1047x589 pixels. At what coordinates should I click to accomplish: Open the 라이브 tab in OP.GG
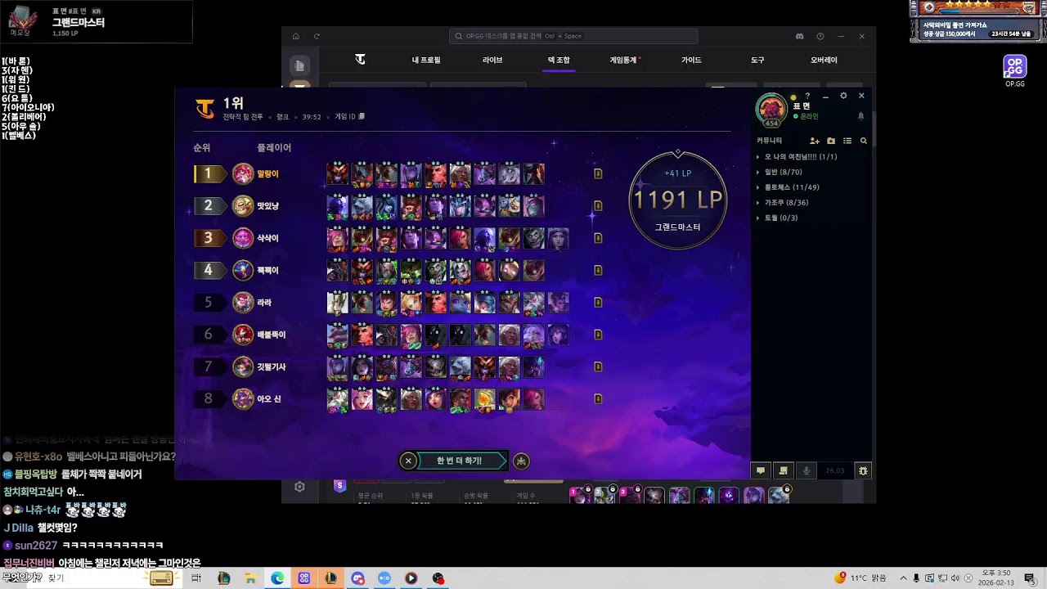tap(492, 60)
